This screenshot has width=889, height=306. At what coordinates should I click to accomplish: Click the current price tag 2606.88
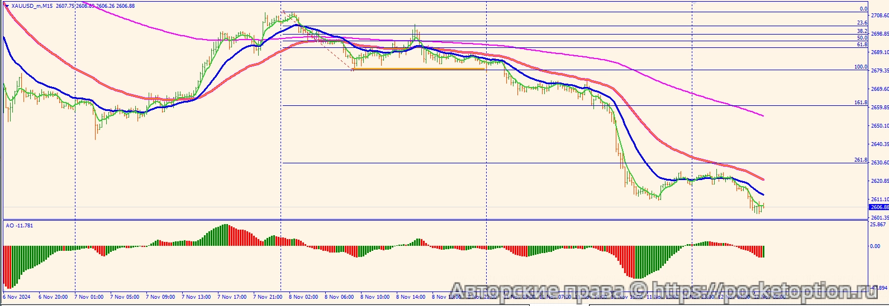pyautogui.click(x=879, y=207)
